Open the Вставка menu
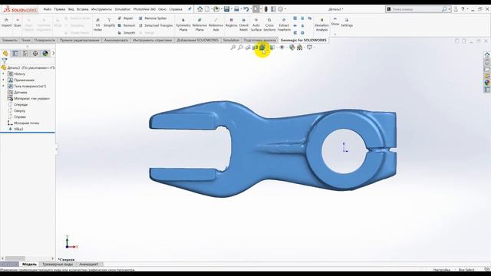 (x=83, y=9)
